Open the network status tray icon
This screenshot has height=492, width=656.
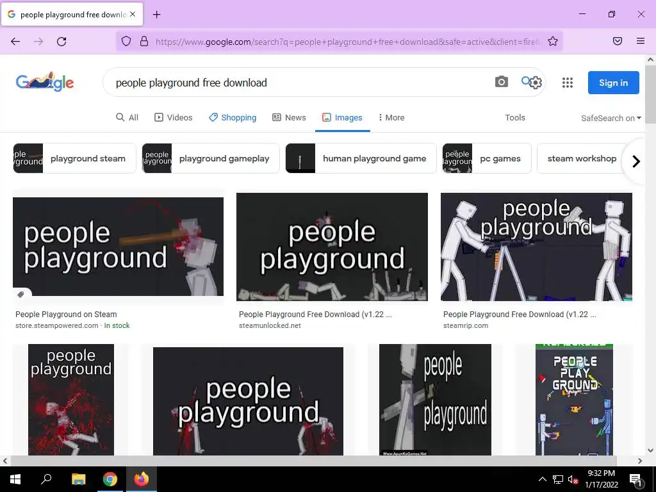tap(558, 479)
